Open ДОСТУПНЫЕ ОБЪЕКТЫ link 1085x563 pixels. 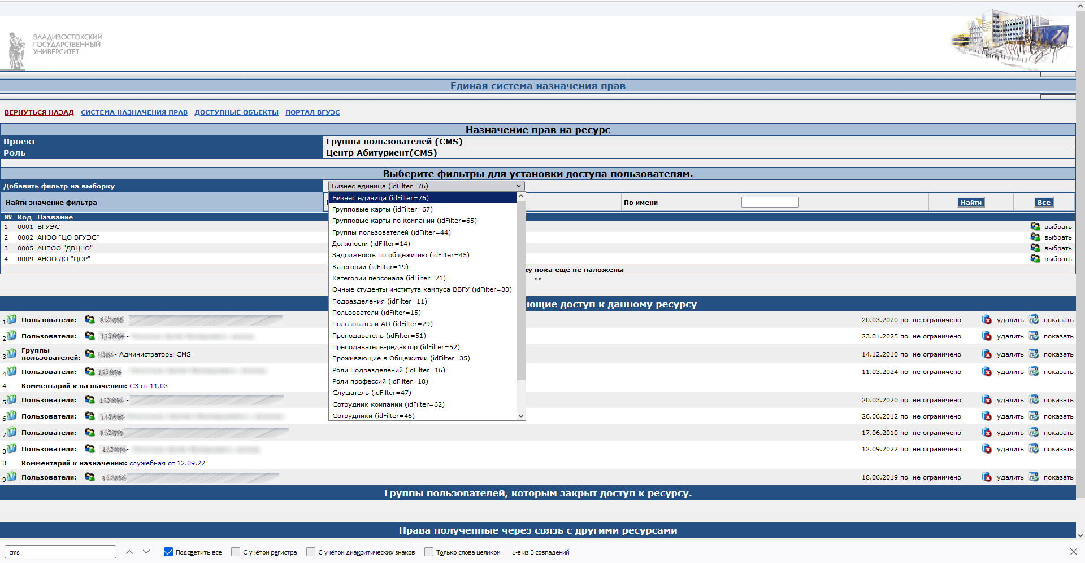(x=236, y=112)
